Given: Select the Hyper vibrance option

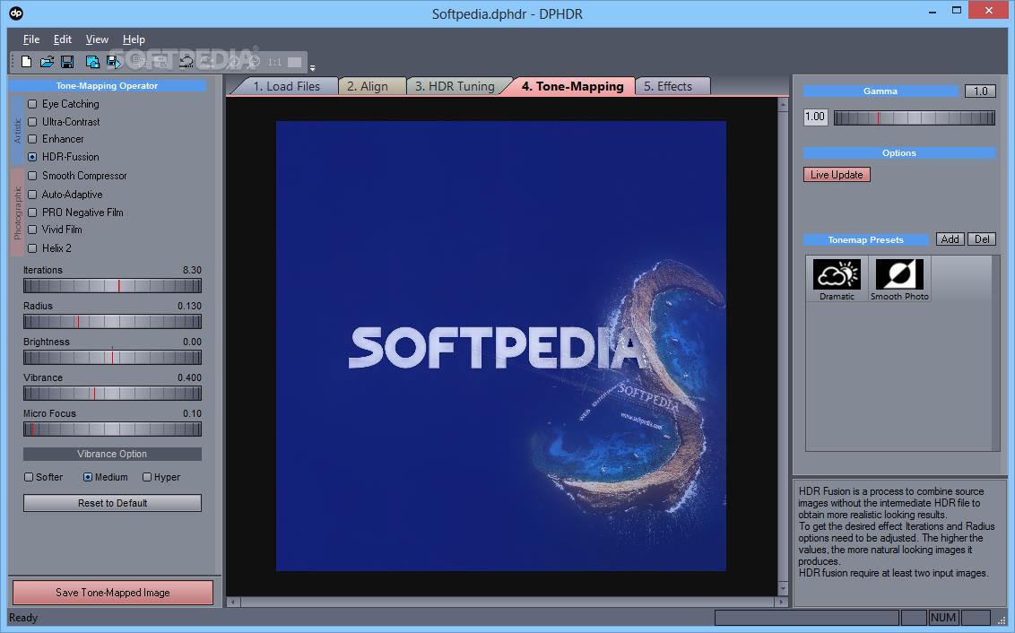Looking at the screenshot, I should coord(147,477).
